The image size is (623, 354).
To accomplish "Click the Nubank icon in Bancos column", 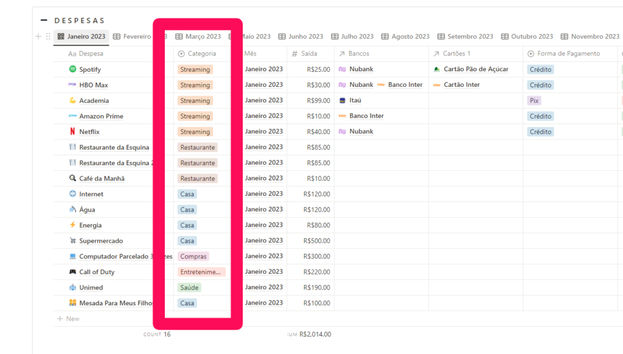I will click(x=342, y=69).
